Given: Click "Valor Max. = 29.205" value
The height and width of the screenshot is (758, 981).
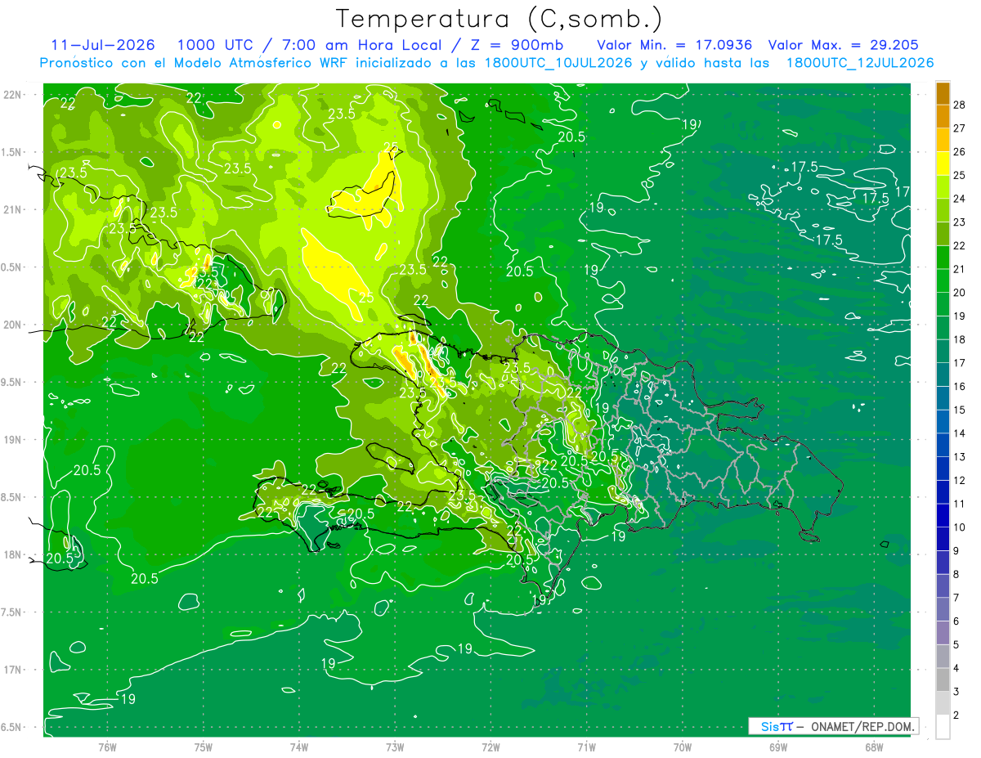Looking at the screenshot, I should [842, 45].
